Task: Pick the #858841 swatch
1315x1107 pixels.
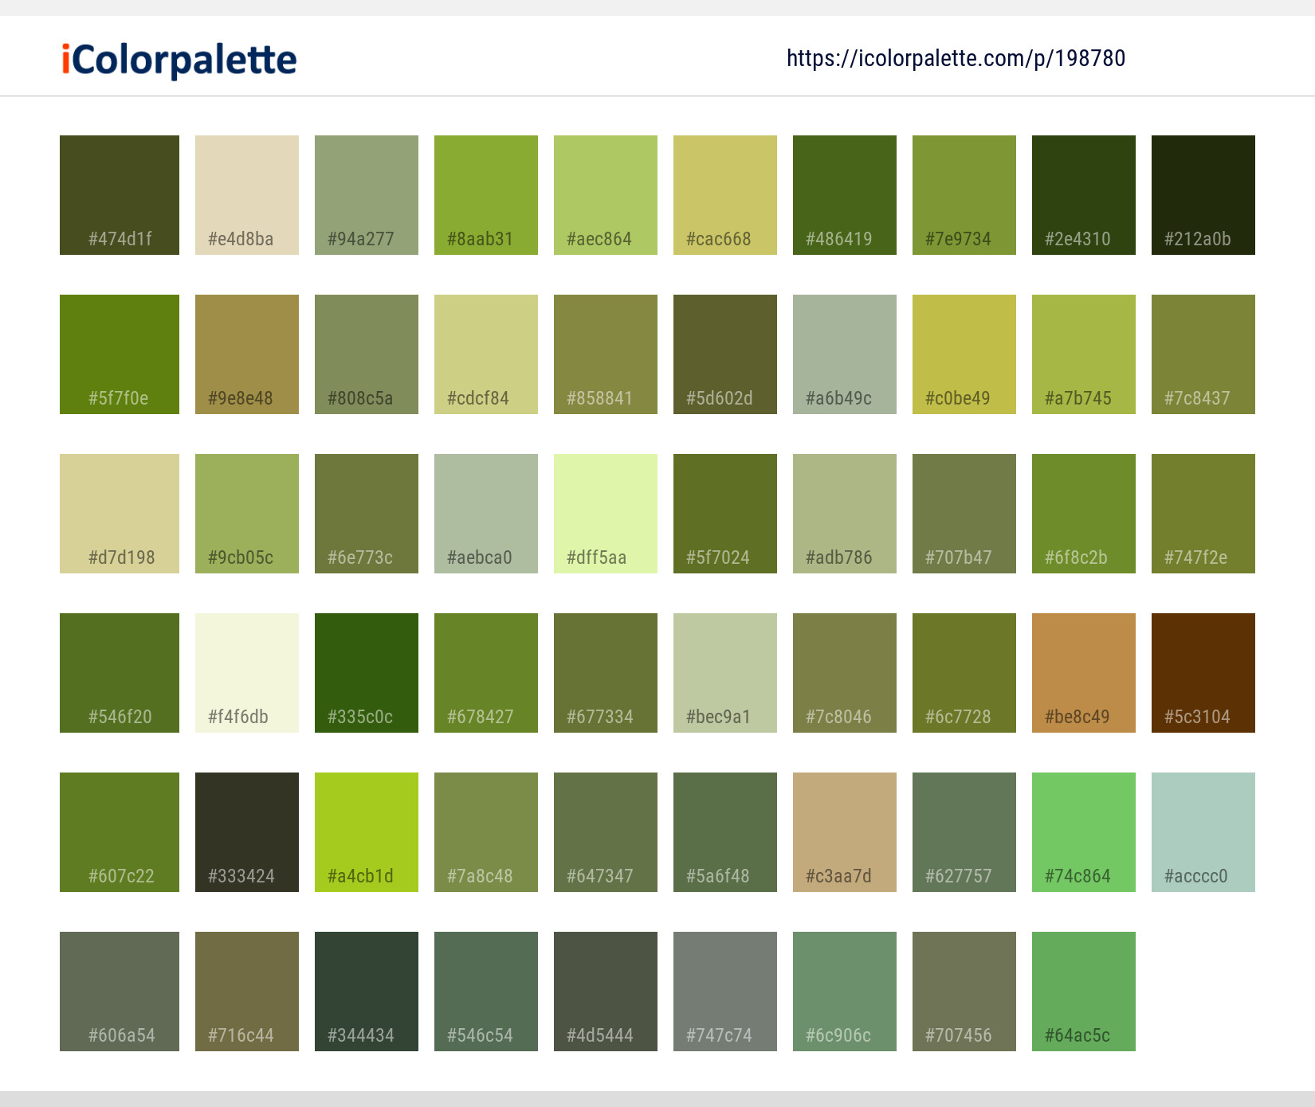Action: tap(606, 354)
